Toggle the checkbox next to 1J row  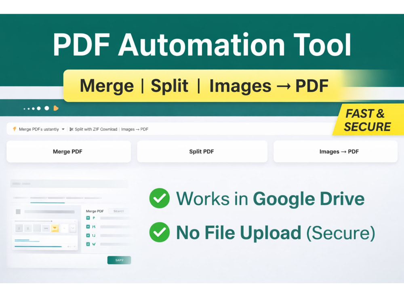point(88,235)
